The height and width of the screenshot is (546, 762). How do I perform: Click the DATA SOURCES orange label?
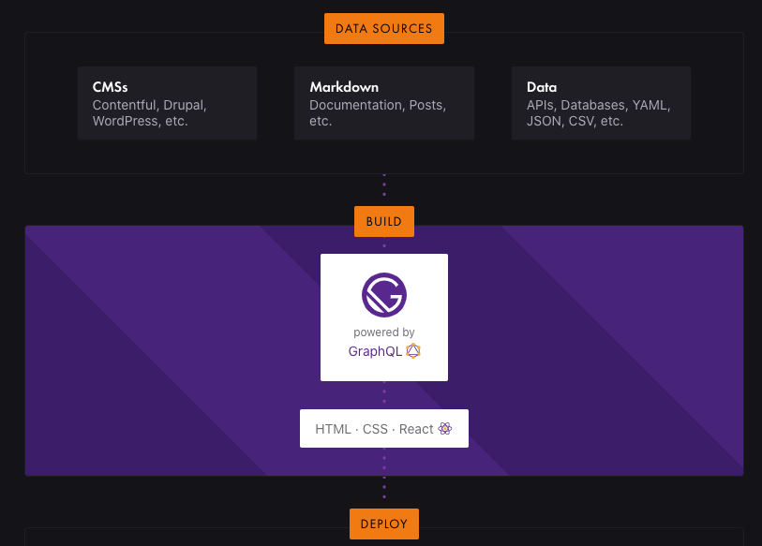tap(384, 29)
